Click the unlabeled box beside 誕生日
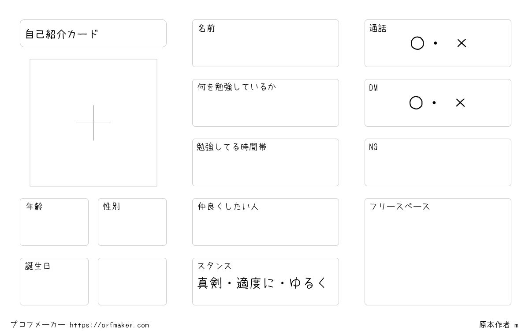The width and height of the screenshot is (529, 331). click(x=132, y=282)
